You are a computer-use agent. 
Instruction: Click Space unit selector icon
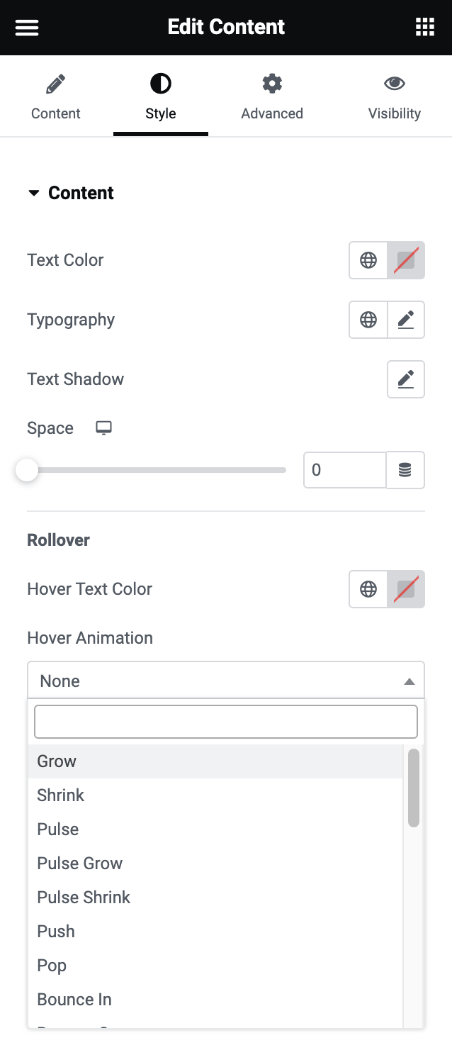tap(405, 470)
